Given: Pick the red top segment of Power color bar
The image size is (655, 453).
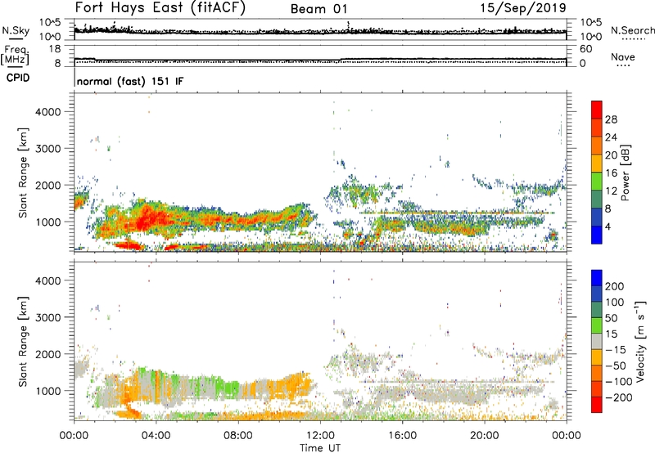Looking at the screenshot, I should [x=597, y=110].
